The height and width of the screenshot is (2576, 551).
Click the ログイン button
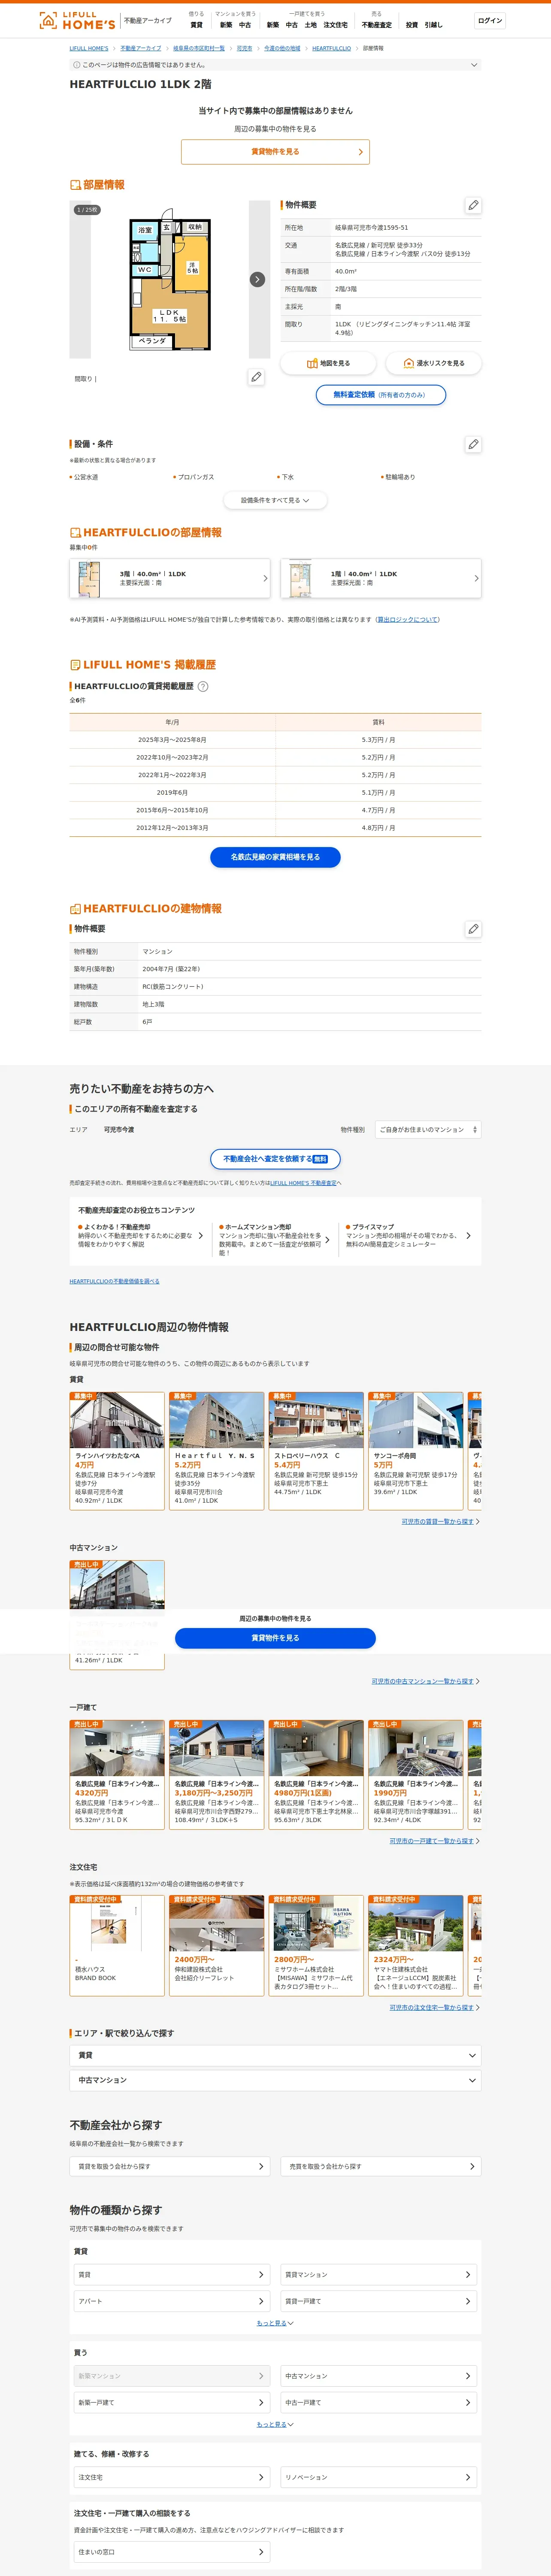490,21
